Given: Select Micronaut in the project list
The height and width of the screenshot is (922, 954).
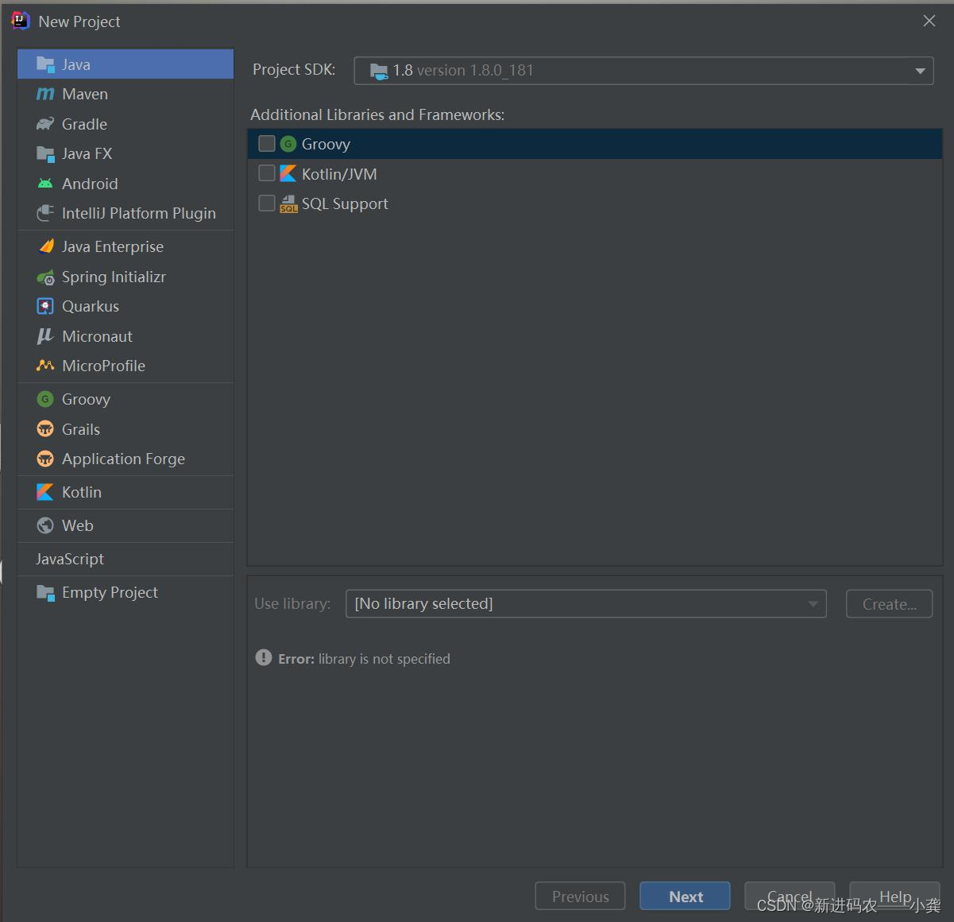Looking at the screenshot, I should pyautogui.click(x=126, y=336).
